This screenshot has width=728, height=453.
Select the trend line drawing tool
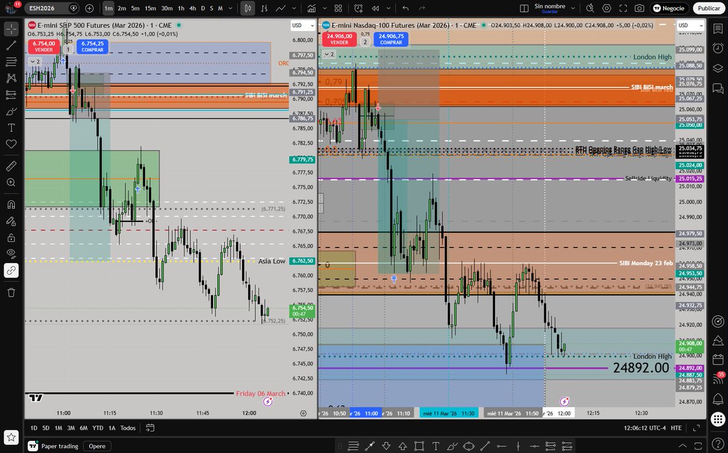11,45
